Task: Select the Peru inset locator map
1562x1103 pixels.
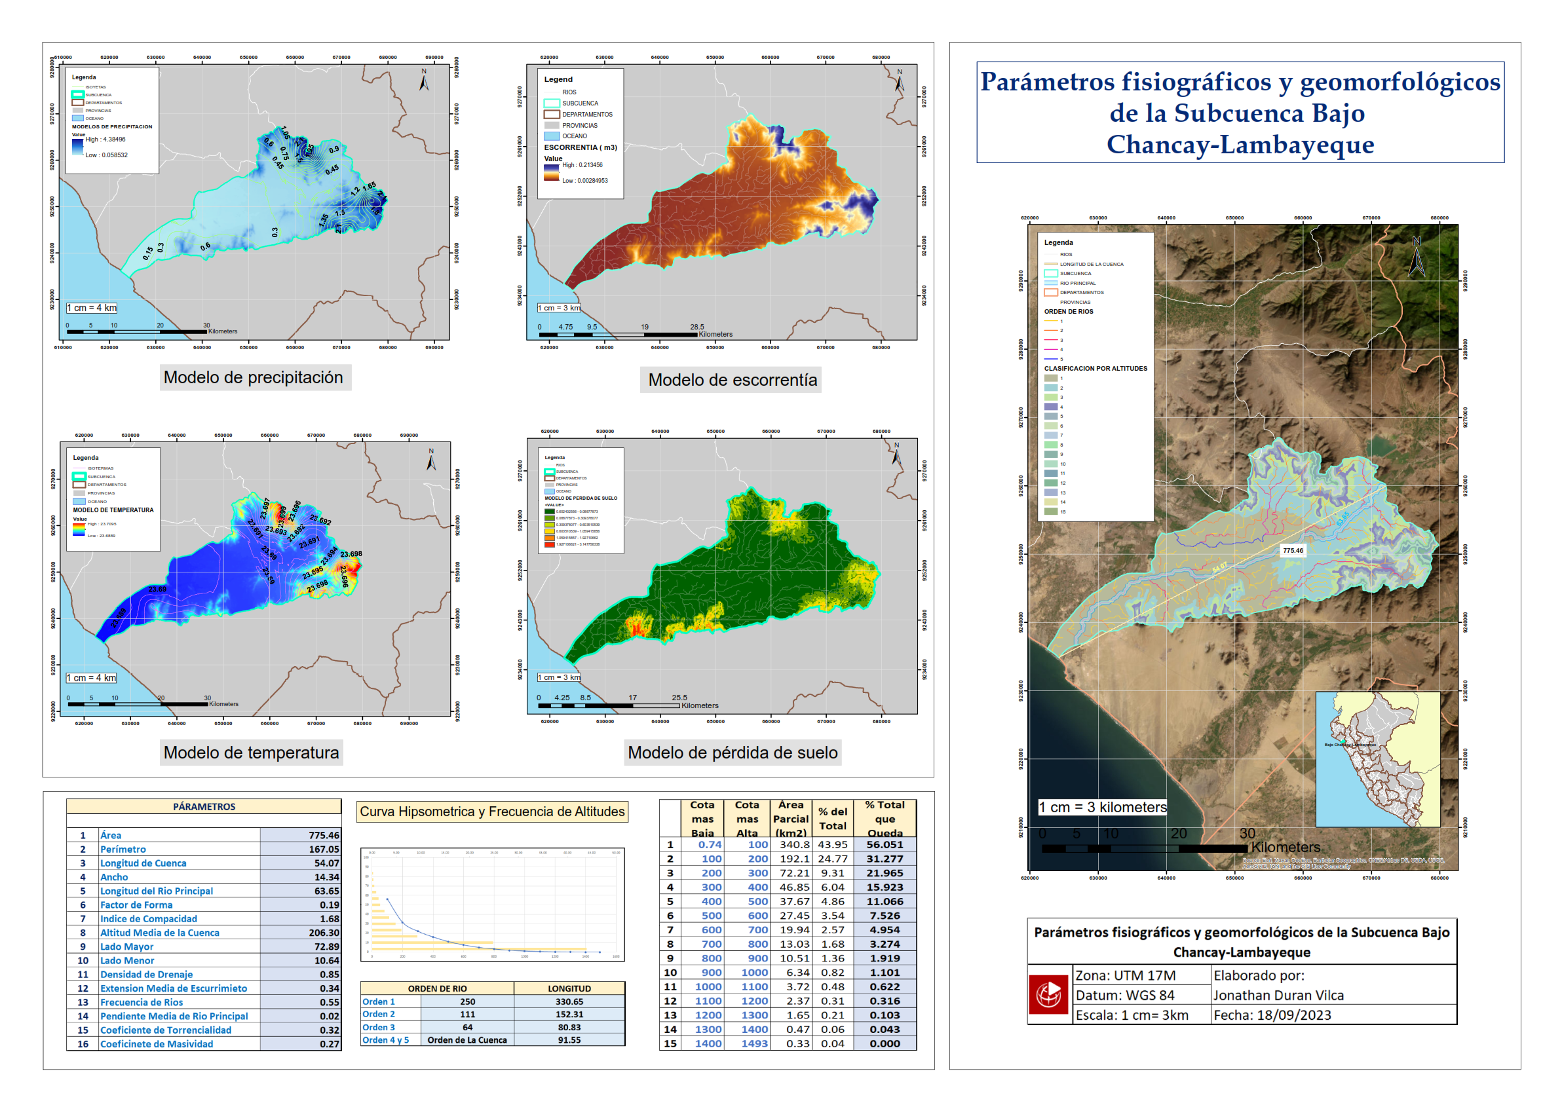Action: [1378, 759]
